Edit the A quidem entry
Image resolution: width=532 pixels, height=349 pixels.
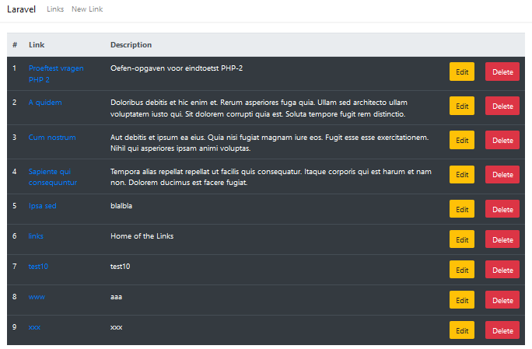(x=462, y=106)
